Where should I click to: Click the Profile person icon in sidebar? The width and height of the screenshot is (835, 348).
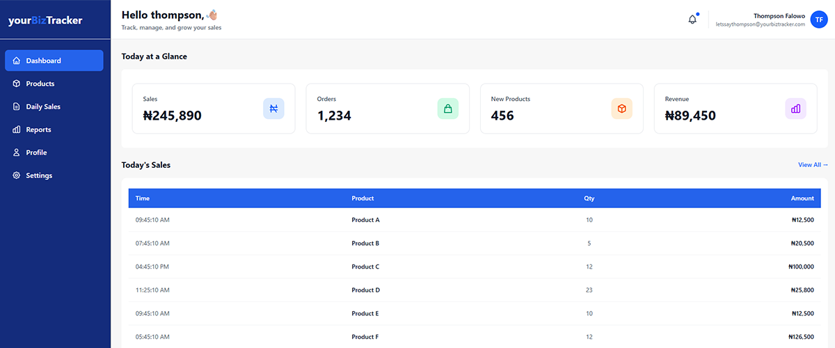17,152
